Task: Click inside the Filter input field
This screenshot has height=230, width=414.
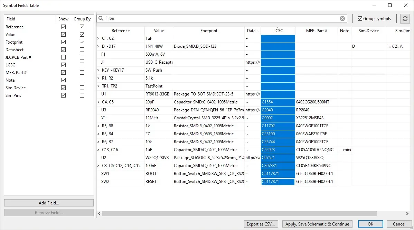Action: pos(221,18)
